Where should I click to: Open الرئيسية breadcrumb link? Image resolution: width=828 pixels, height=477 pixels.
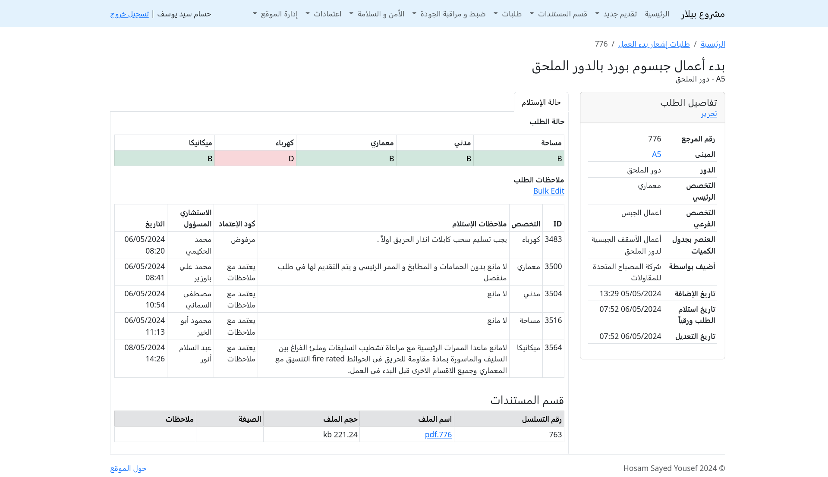coord(712,44)
